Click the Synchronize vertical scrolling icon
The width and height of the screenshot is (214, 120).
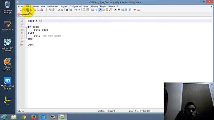[x=84, y=10]
